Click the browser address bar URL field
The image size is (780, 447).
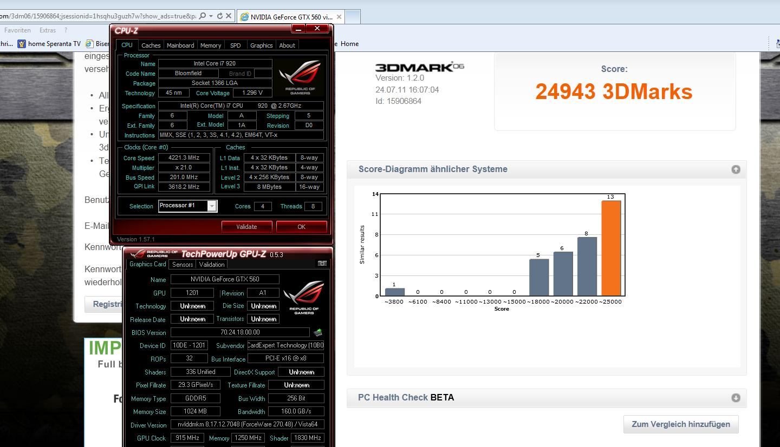click(x=98, y=16)
